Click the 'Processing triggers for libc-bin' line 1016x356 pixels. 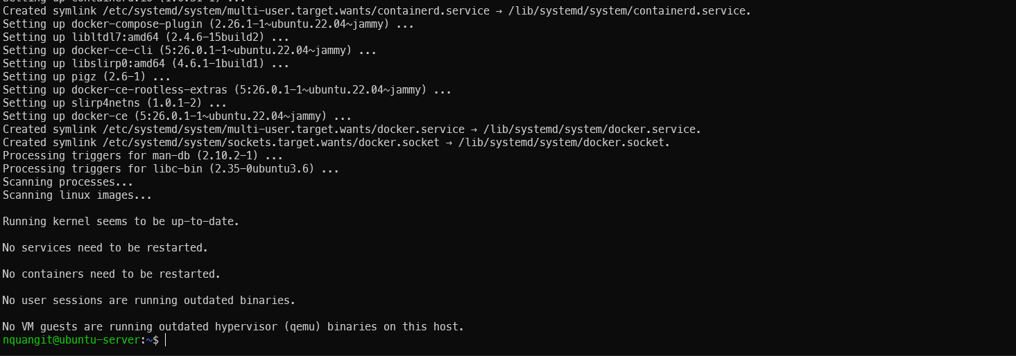click(171, 169)
